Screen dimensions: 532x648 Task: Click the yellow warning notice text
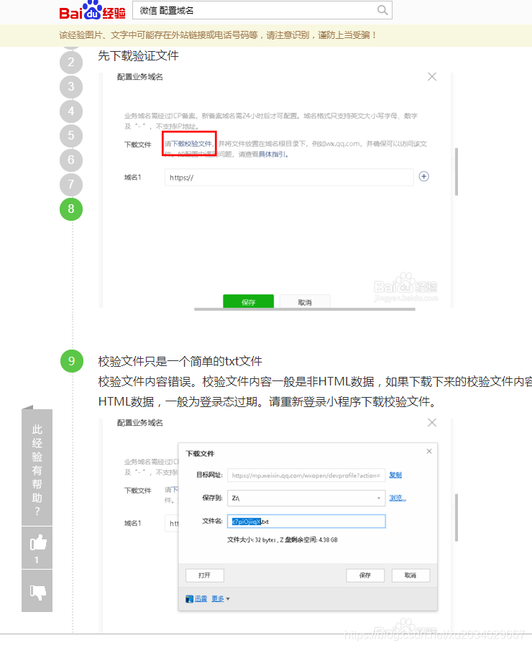coord(217,35)
